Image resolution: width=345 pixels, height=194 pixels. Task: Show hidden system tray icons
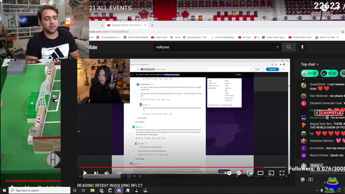(x=318, y=190)
